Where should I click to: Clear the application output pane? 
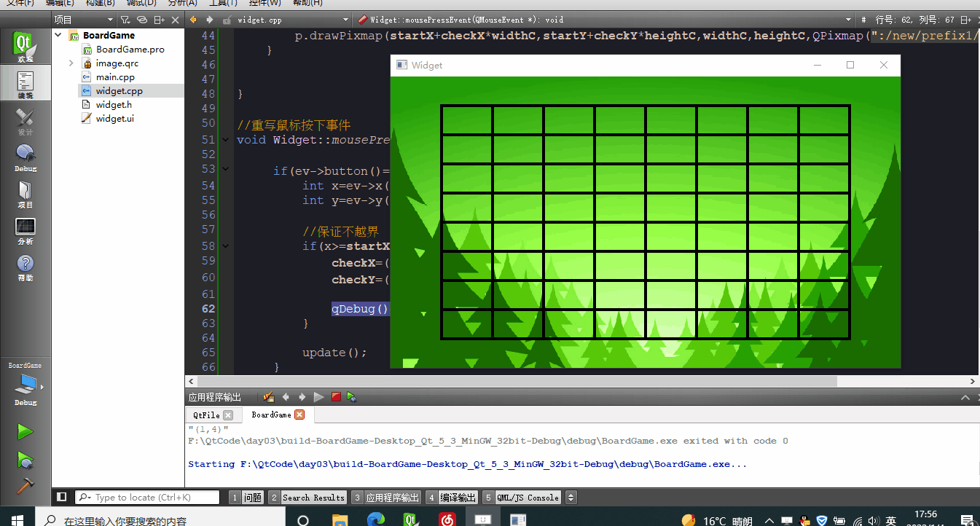[x=269, y=397]
